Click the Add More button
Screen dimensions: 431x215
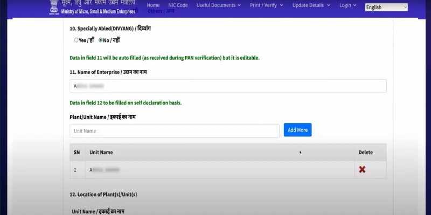(298, 130)
